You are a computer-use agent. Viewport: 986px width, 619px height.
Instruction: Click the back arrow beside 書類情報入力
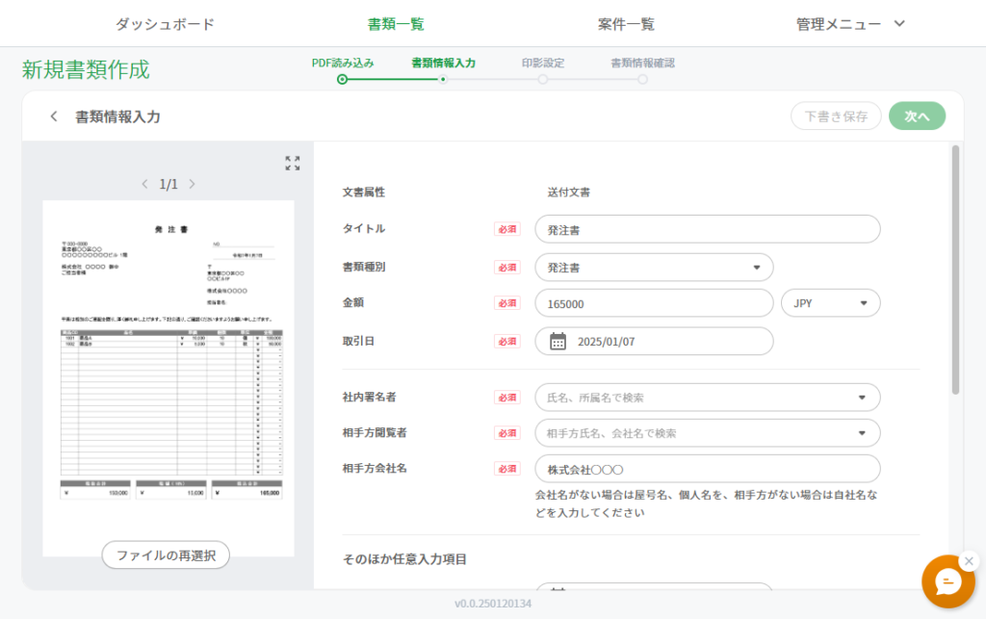54,116
